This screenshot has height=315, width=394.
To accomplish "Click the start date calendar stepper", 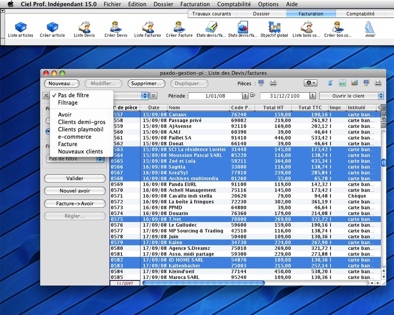I will (245, 96).
